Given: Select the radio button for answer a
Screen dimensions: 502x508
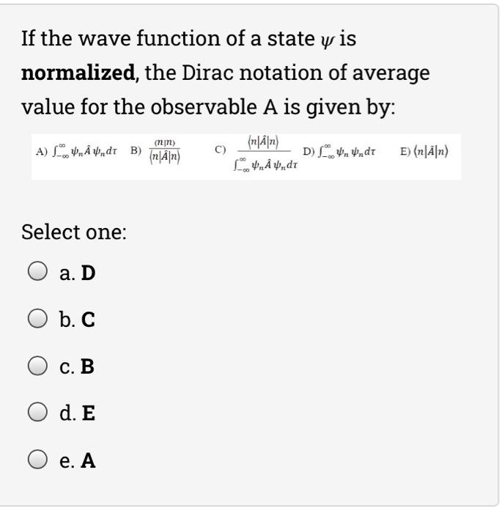Looking at the screenshot, I should coord(39,273).
